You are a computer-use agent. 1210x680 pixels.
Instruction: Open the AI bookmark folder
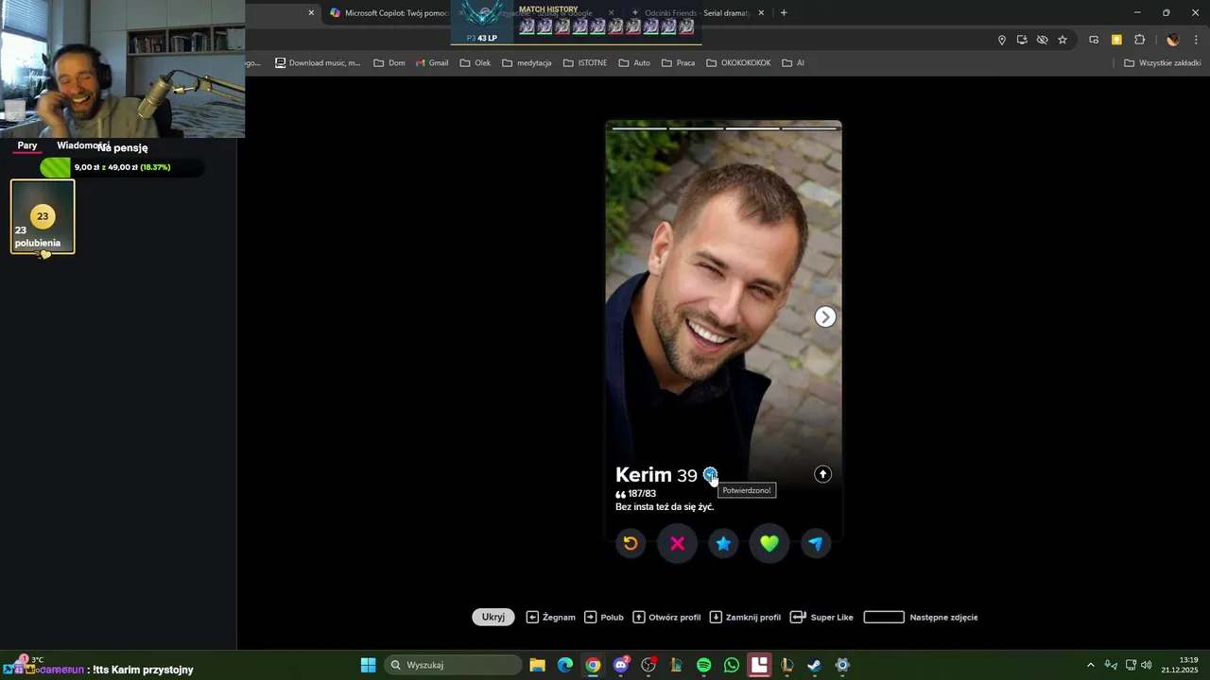click(793, 63)
